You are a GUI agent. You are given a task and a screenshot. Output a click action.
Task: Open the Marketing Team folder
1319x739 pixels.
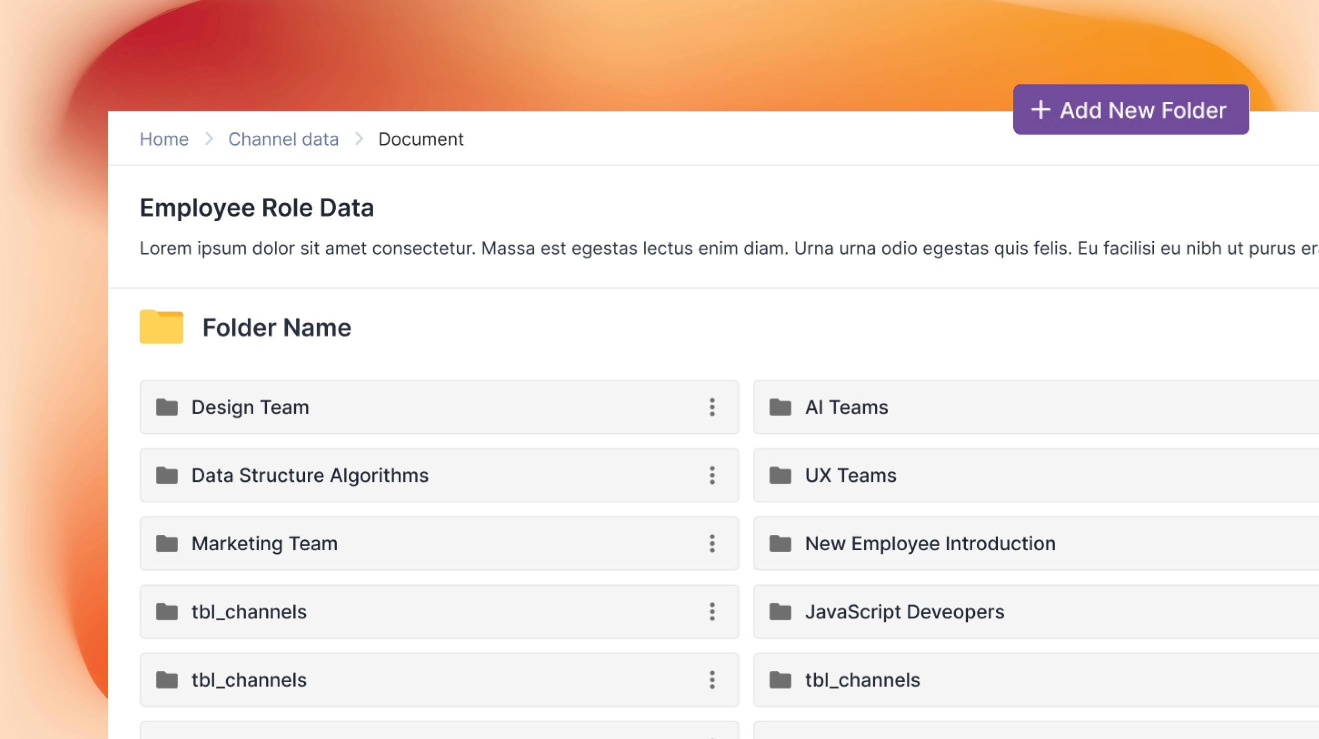[x=439, y=543]
